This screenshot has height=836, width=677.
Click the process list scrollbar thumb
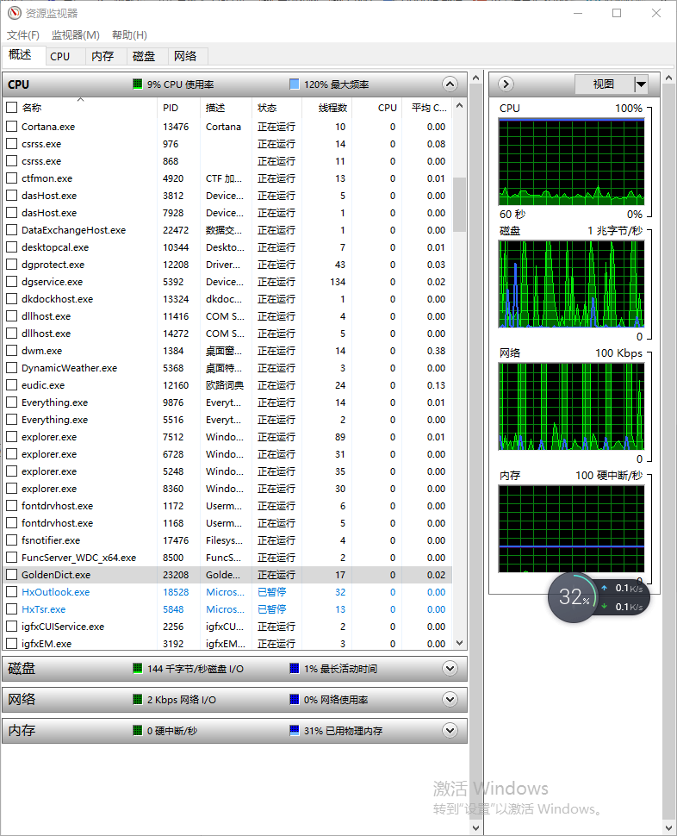[460, 204]
